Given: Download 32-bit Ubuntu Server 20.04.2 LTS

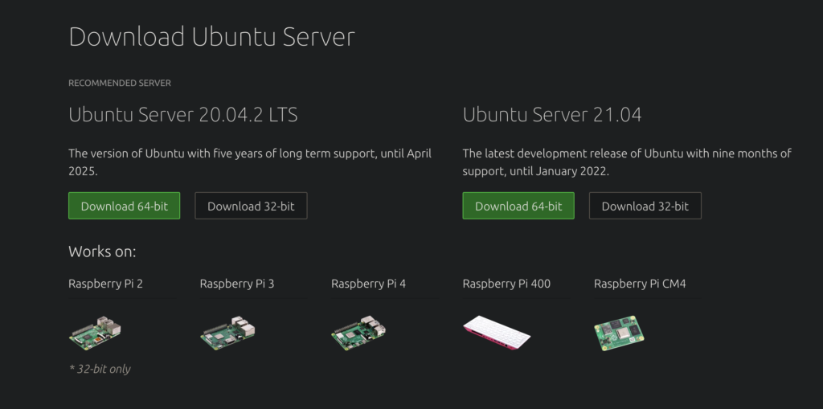Looking at the screenshot, I should (x=251, y=206).
